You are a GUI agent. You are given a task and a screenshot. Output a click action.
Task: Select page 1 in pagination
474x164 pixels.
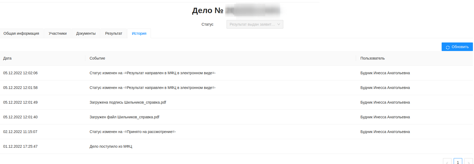[x=458, y=162]
